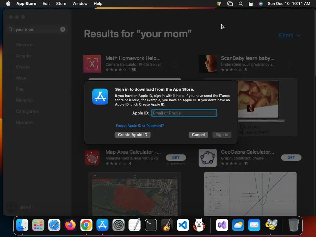Screen dimensions: 316x237
Task: Open ScanBaby learn baby app icon
Action: coord(208,64)
